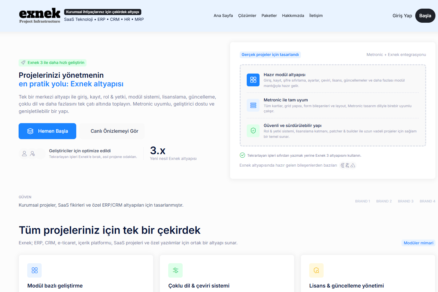Click the grid icon on "Modül bazlı geliştirme" card
438x292 pixels.
coord(34,270)
